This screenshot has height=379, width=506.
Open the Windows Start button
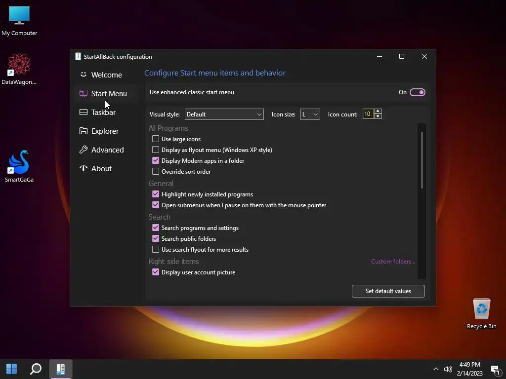click(12, 369)
